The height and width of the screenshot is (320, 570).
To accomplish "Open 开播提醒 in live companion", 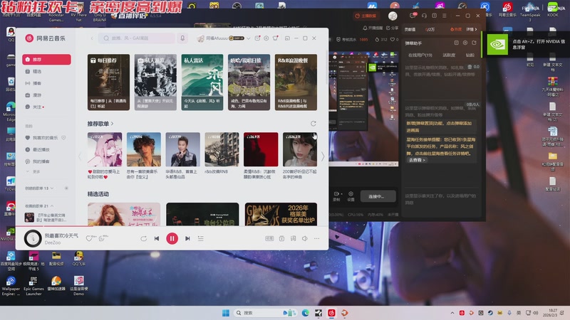I will [373, 28].
